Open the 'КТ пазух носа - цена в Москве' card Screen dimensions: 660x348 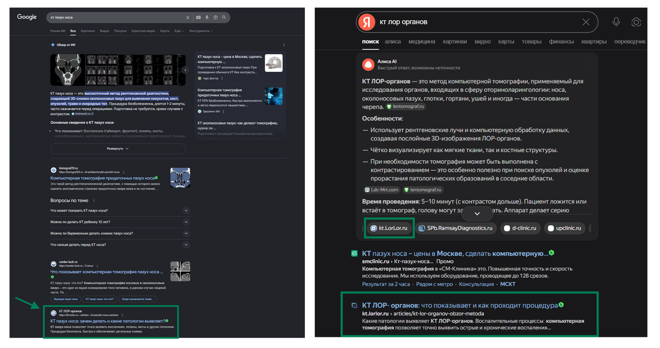[230, 59]
